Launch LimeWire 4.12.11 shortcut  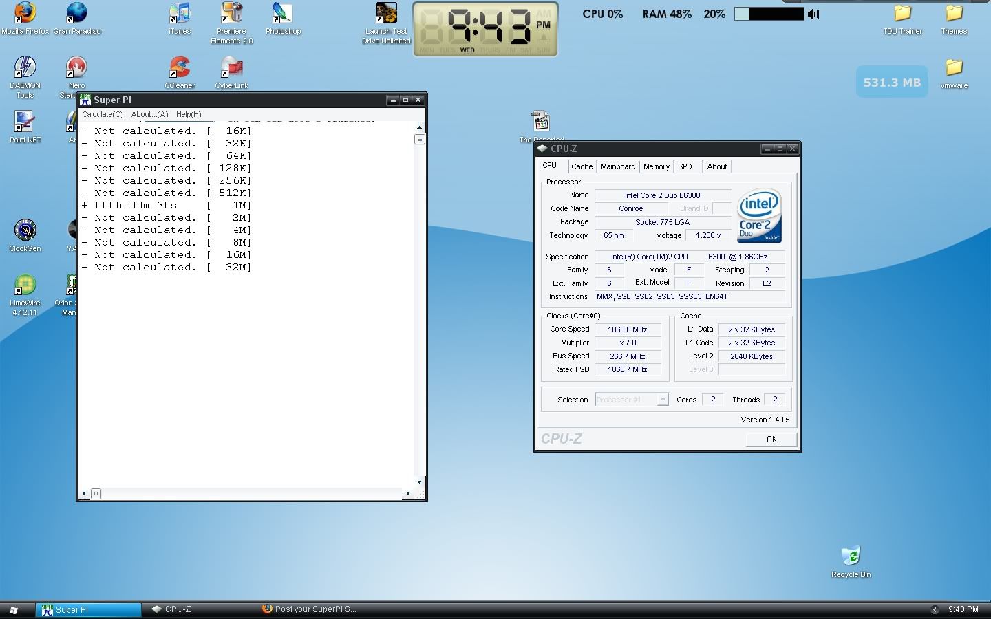pyautogui.click(x=25, y=294)
